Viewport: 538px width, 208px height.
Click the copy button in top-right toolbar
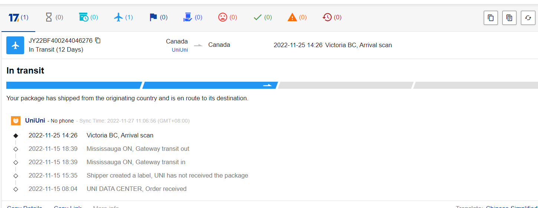tap(490, 18)
